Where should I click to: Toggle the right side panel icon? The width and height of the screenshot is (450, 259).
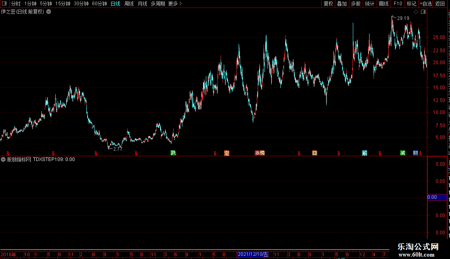[423, 12]
